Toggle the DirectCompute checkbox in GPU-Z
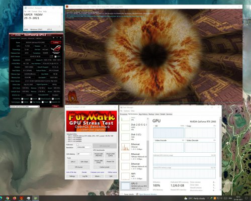Viewport: 251px width, 201px height. pos(39,99)
